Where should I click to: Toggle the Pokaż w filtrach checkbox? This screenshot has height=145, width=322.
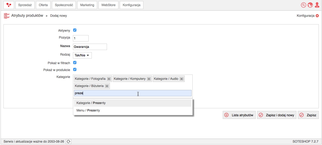(x=75, y=63)
